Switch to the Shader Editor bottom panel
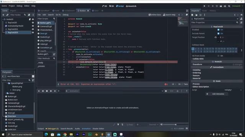This screenshot has width=245, height=137. click(x=98, y=129)
